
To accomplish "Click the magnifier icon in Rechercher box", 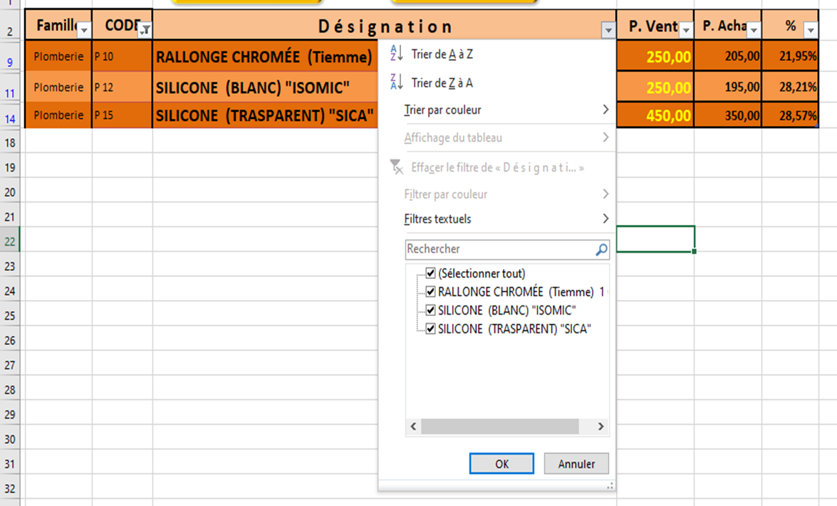I will (601, 250).
